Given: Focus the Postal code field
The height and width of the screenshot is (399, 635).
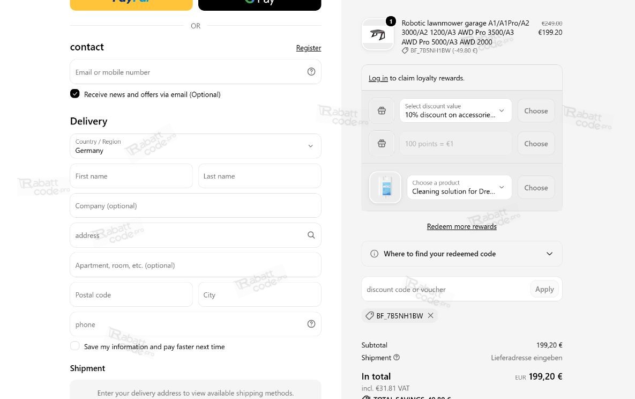Looking at the screenshot, I should (131, 295).
